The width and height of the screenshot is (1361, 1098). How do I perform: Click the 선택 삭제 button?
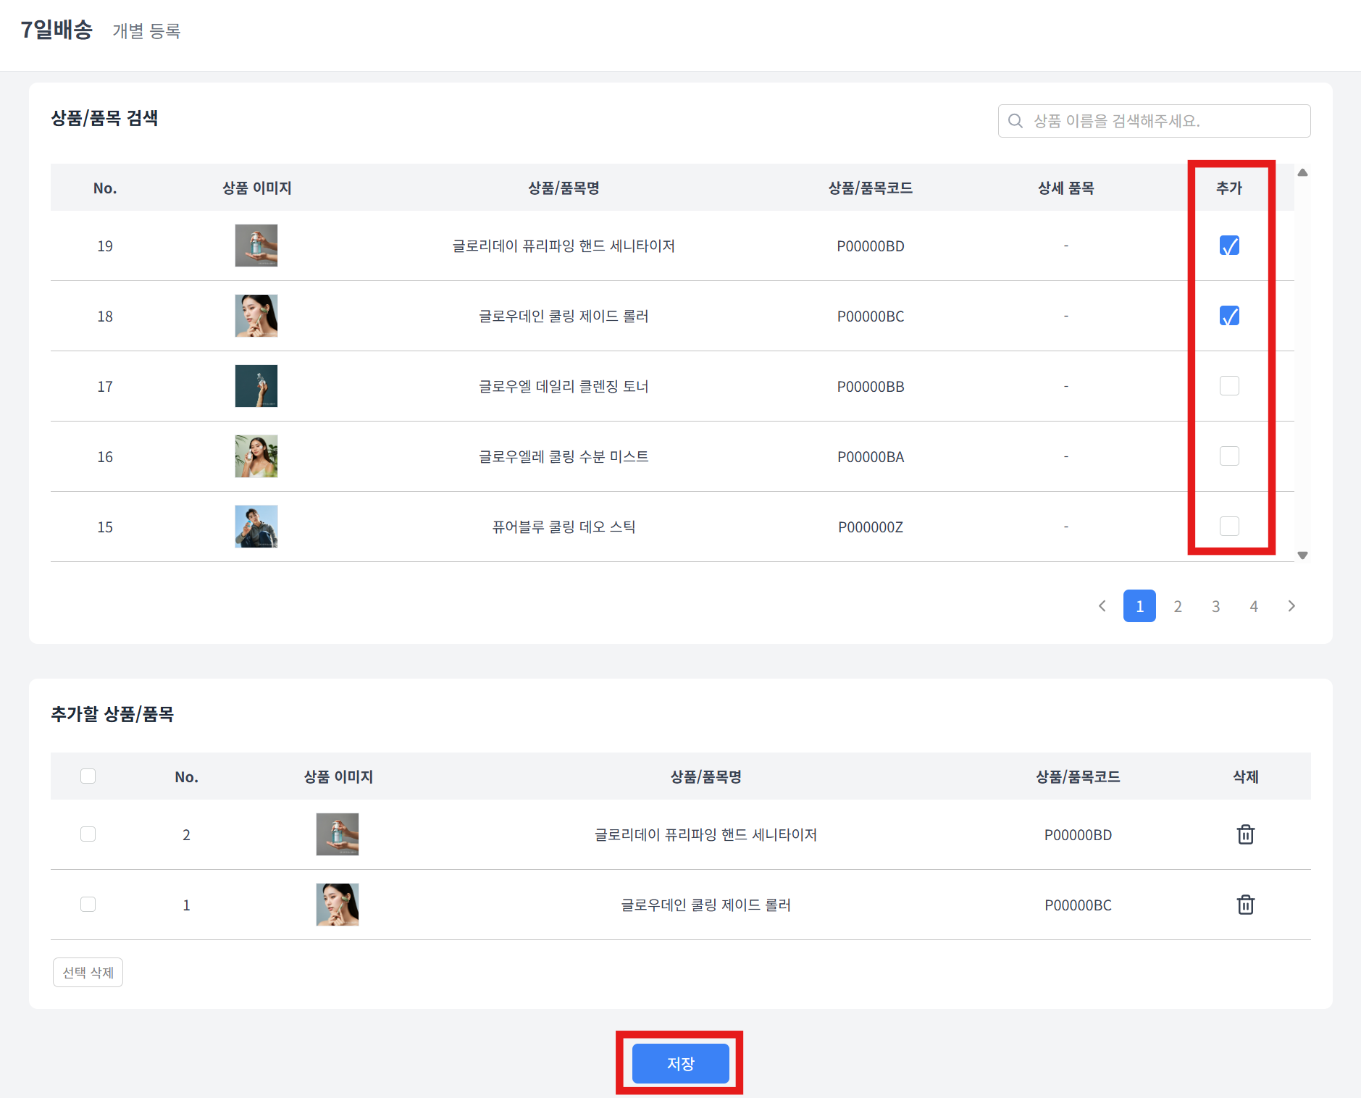pos(88,973)
